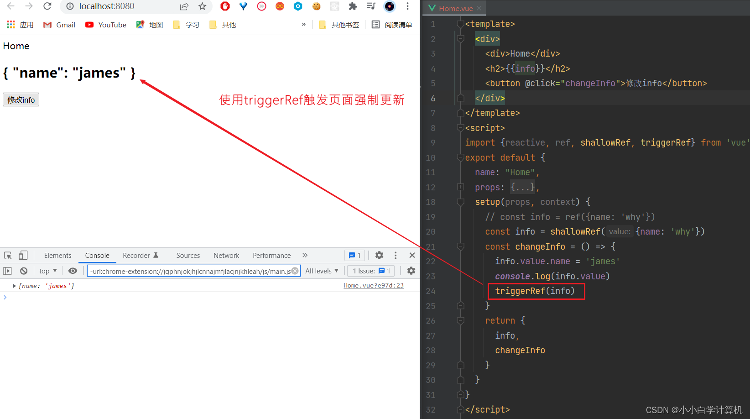
Task: Expand the logged {name: 'james'} object
Action: [x=14, y=286]
